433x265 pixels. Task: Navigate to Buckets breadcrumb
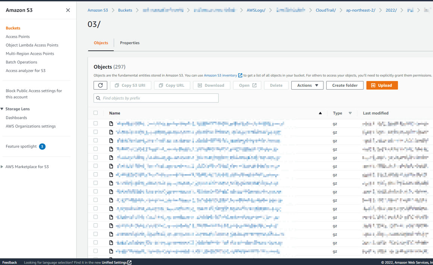125,10
